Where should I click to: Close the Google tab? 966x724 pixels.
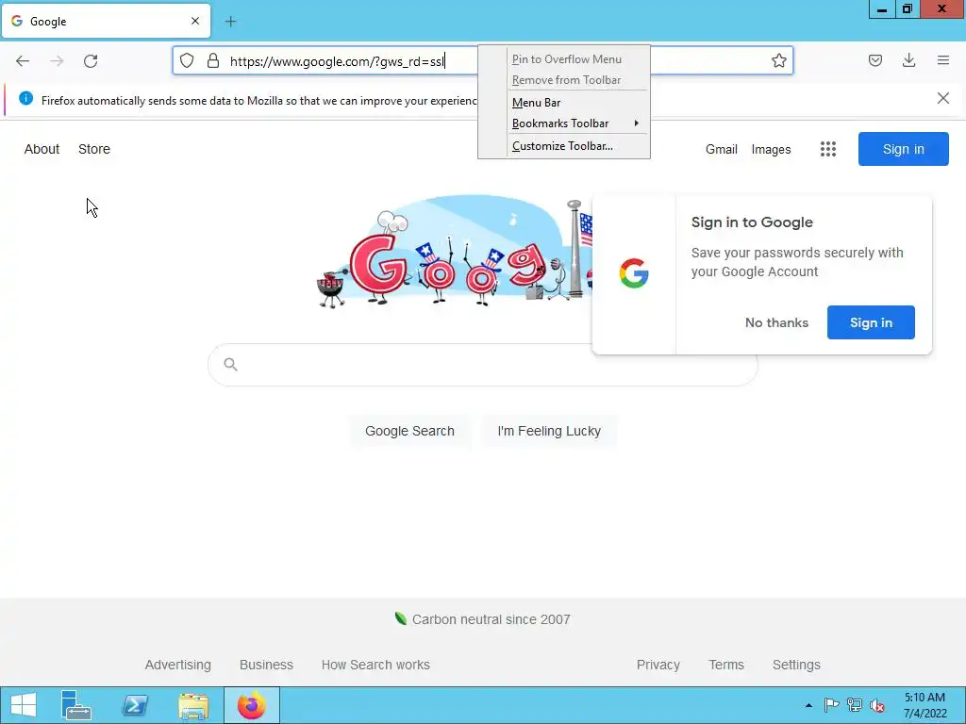coord(195,21)
